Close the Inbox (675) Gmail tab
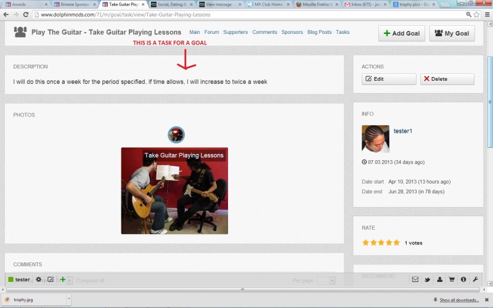 click(x=385, y=4)
